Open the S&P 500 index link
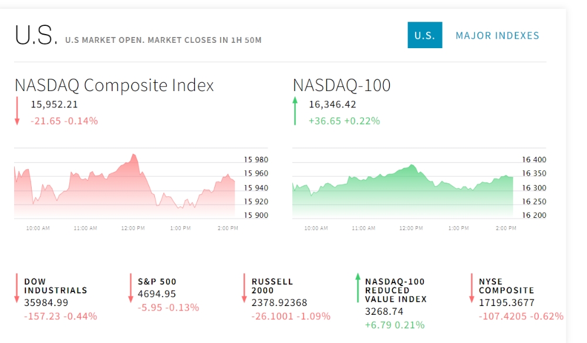Image resolution: width=587 pixels, height=343 pixels. (x=157, y=281)
